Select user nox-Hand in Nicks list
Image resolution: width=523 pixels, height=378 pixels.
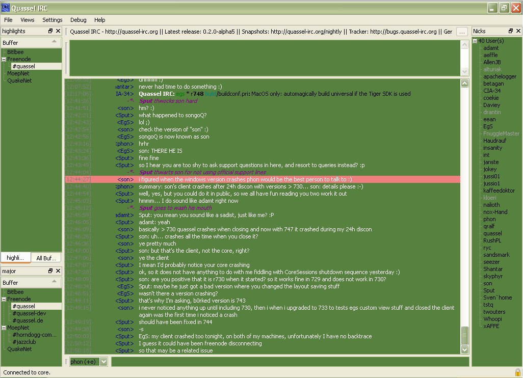click(495, 212)
